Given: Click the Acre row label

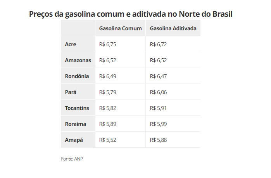Looking at the screenshot, I should tap(71, 44).
